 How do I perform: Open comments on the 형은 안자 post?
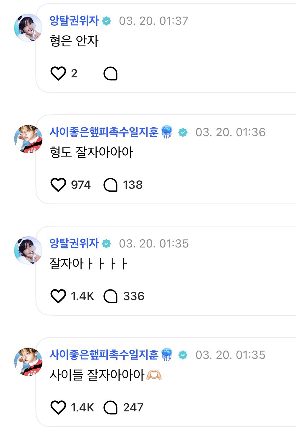click(110, 74)
